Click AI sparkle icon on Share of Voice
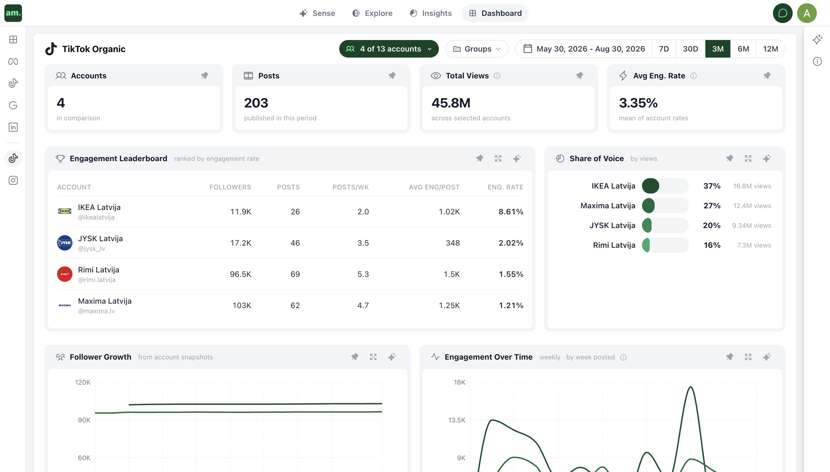Viewport: 830px width, 472px height. (767, 158)
